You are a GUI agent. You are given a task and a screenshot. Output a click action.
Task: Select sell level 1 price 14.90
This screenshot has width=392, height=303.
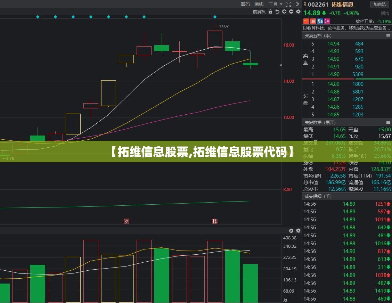pyautogui.click(x=334, y=74)
